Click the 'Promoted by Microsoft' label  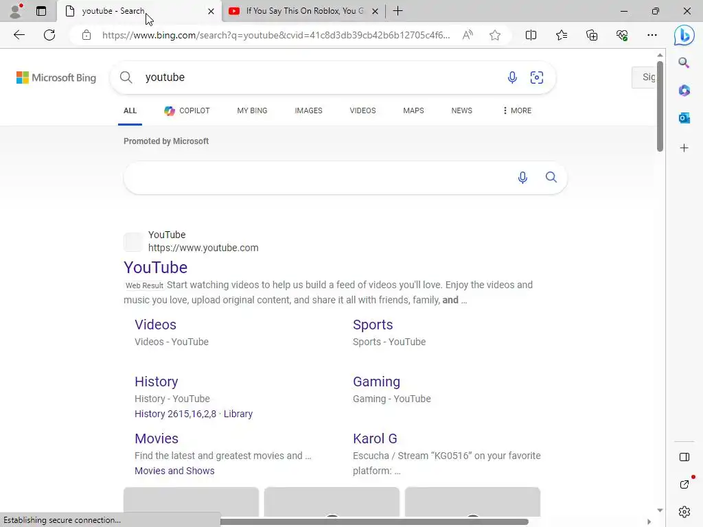166,141
